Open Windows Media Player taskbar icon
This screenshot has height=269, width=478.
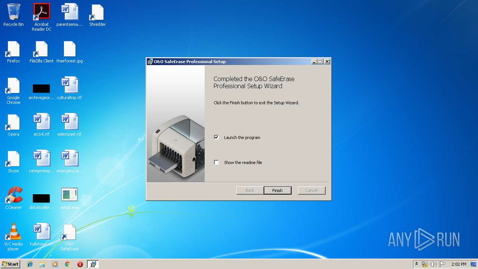coord(55,264)
